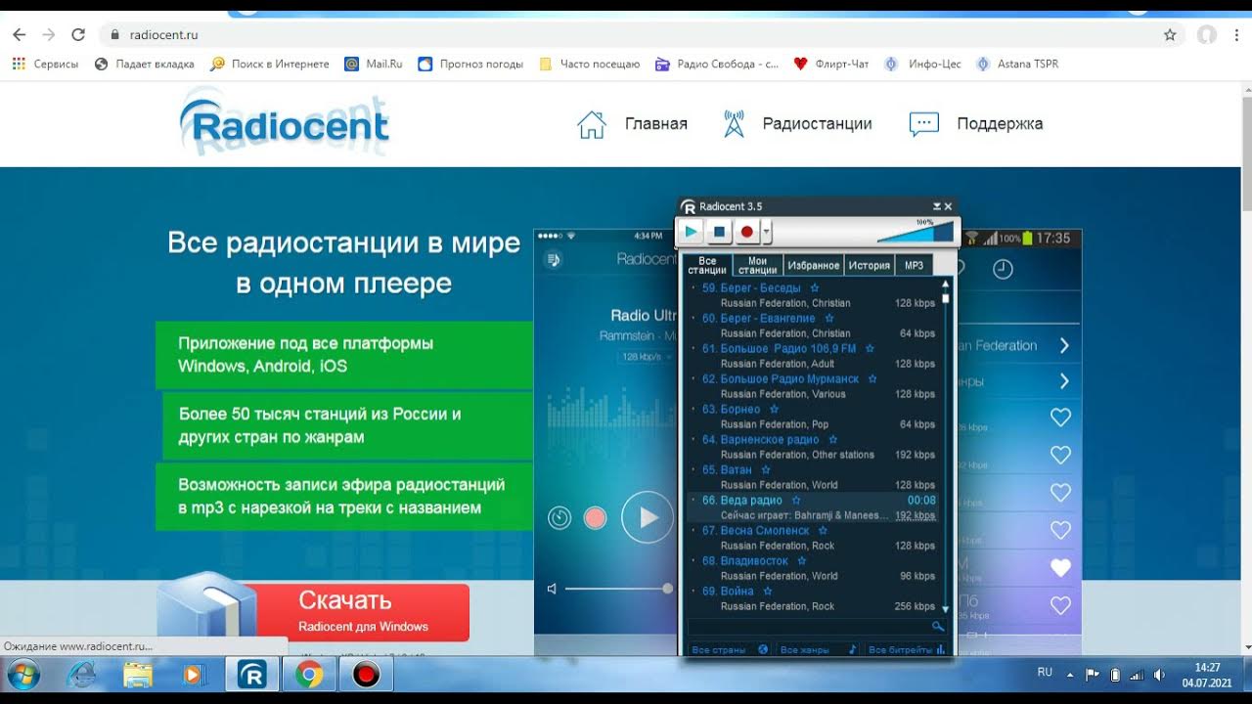Image resolution: width=1252 pixels, height=704 pixels.
Task: Star the Большое Радио Мурманск station
Action: point(872,379)
